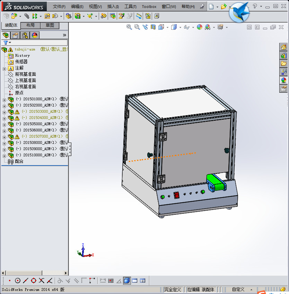Click the Open document folder button
Screen dimensions: 289x294
(x=224, y=7)
